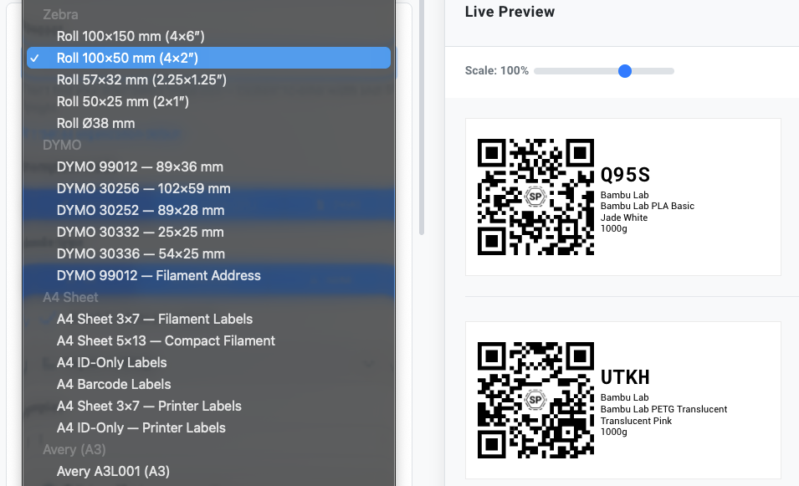The image size is (799, 486).
Task: Click Bambu Lab PLA Basic text
Action: pyautogui.click(x=648, y=206)
